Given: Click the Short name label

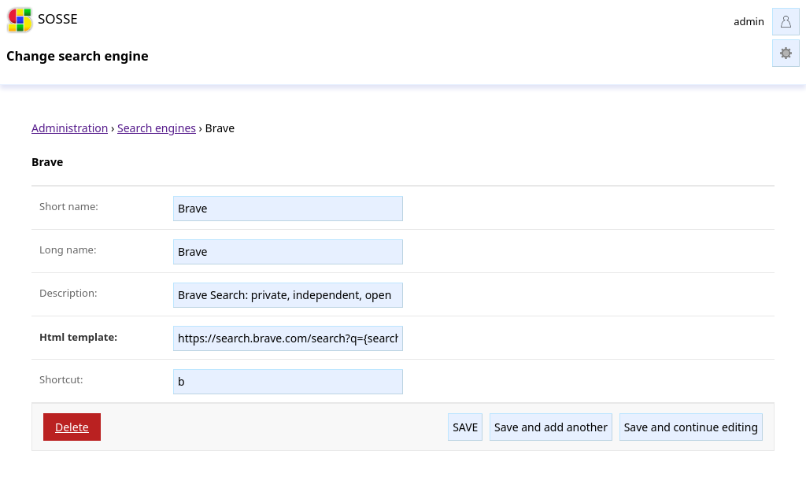Looking at the screenshot, I should [68, 206].
